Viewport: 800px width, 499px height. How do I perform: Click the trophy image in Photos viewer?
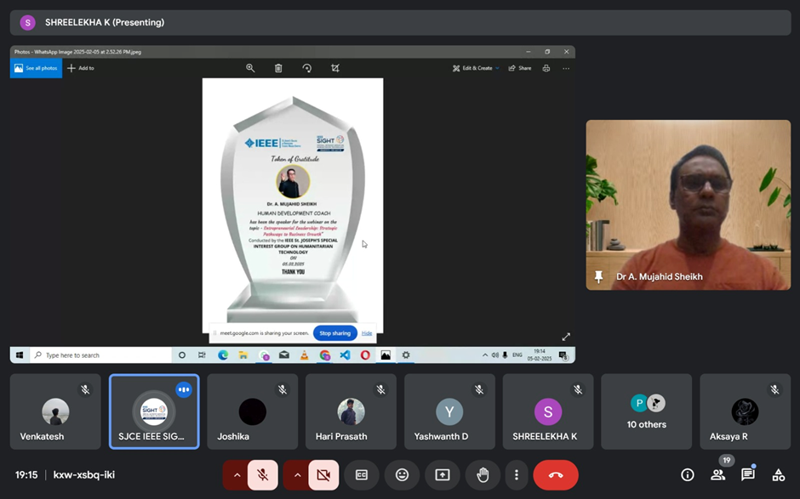(293, 206)
